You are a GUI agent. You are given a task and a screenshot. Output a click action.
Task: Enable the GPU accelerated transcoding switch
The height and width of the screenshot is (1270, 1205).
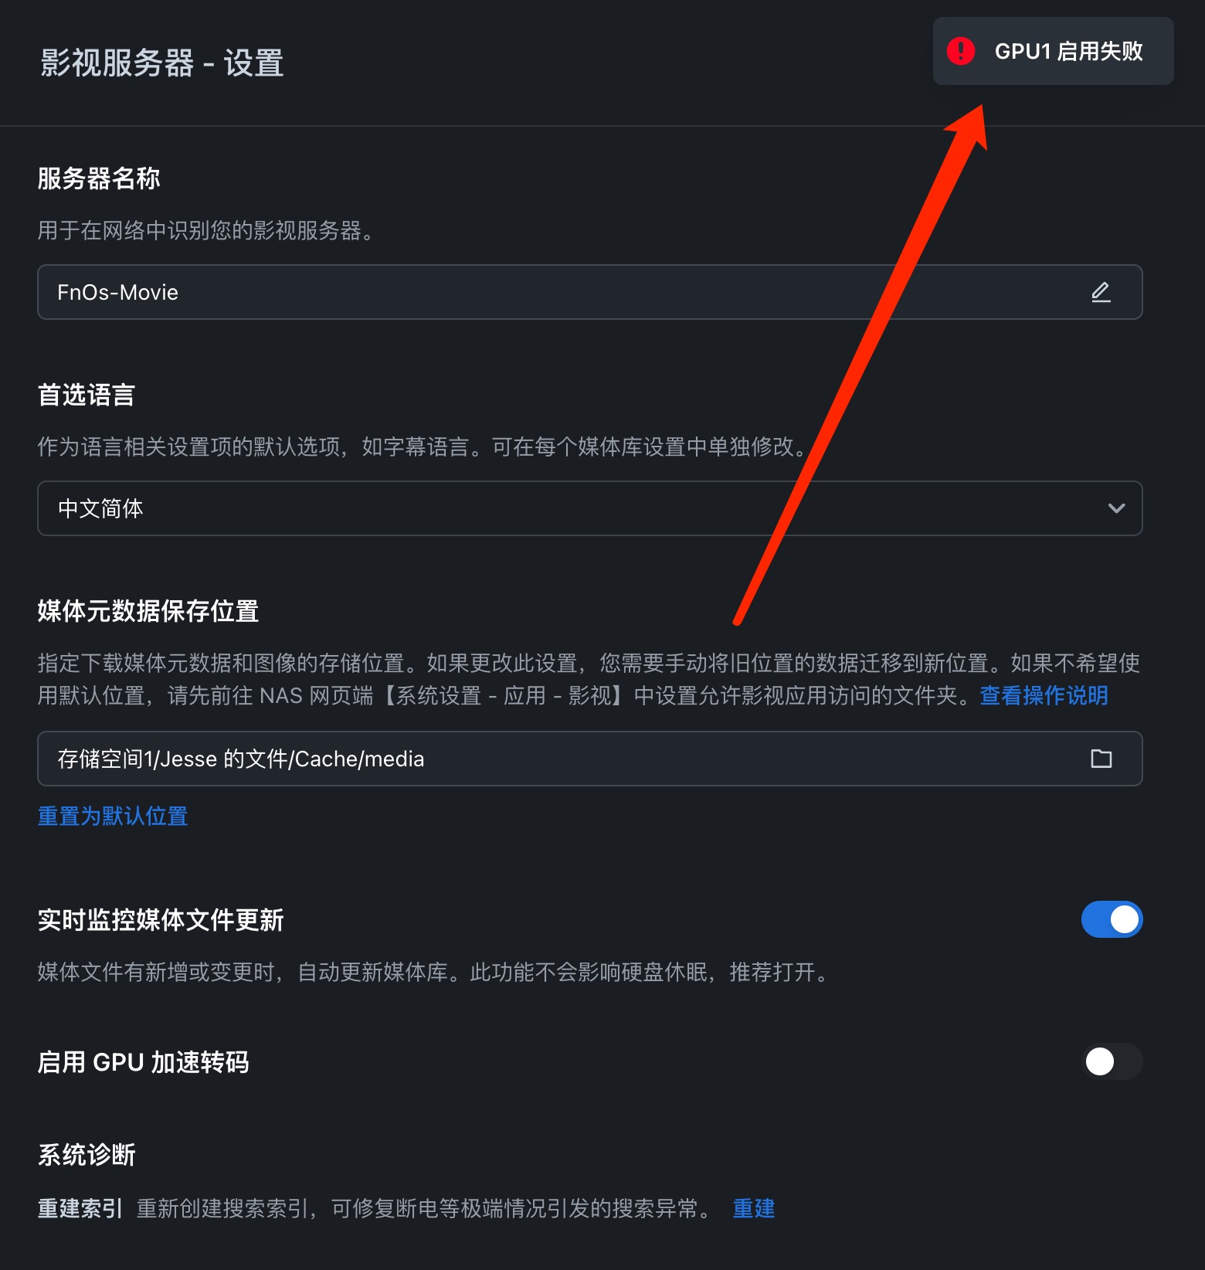point(1112,1061)
